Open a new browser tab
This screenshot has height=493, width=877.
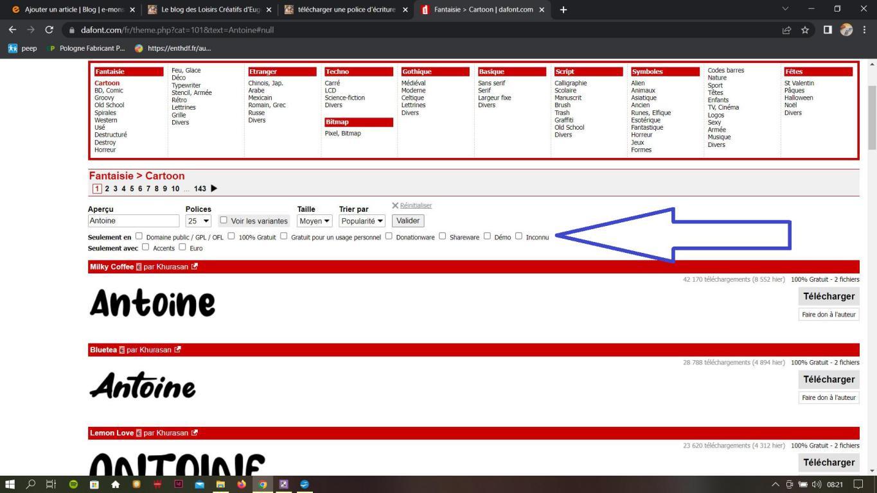(563, 10)
